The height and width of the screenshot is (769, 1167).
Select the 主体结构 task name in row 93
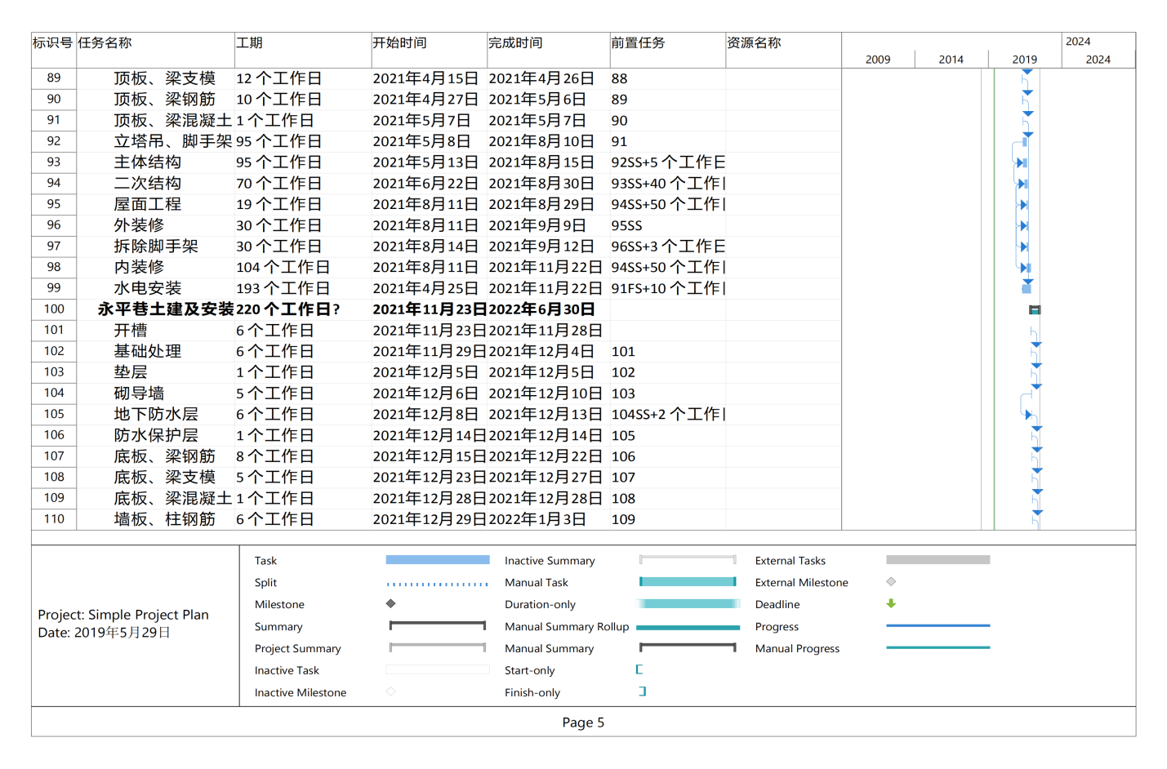(147, 162)
